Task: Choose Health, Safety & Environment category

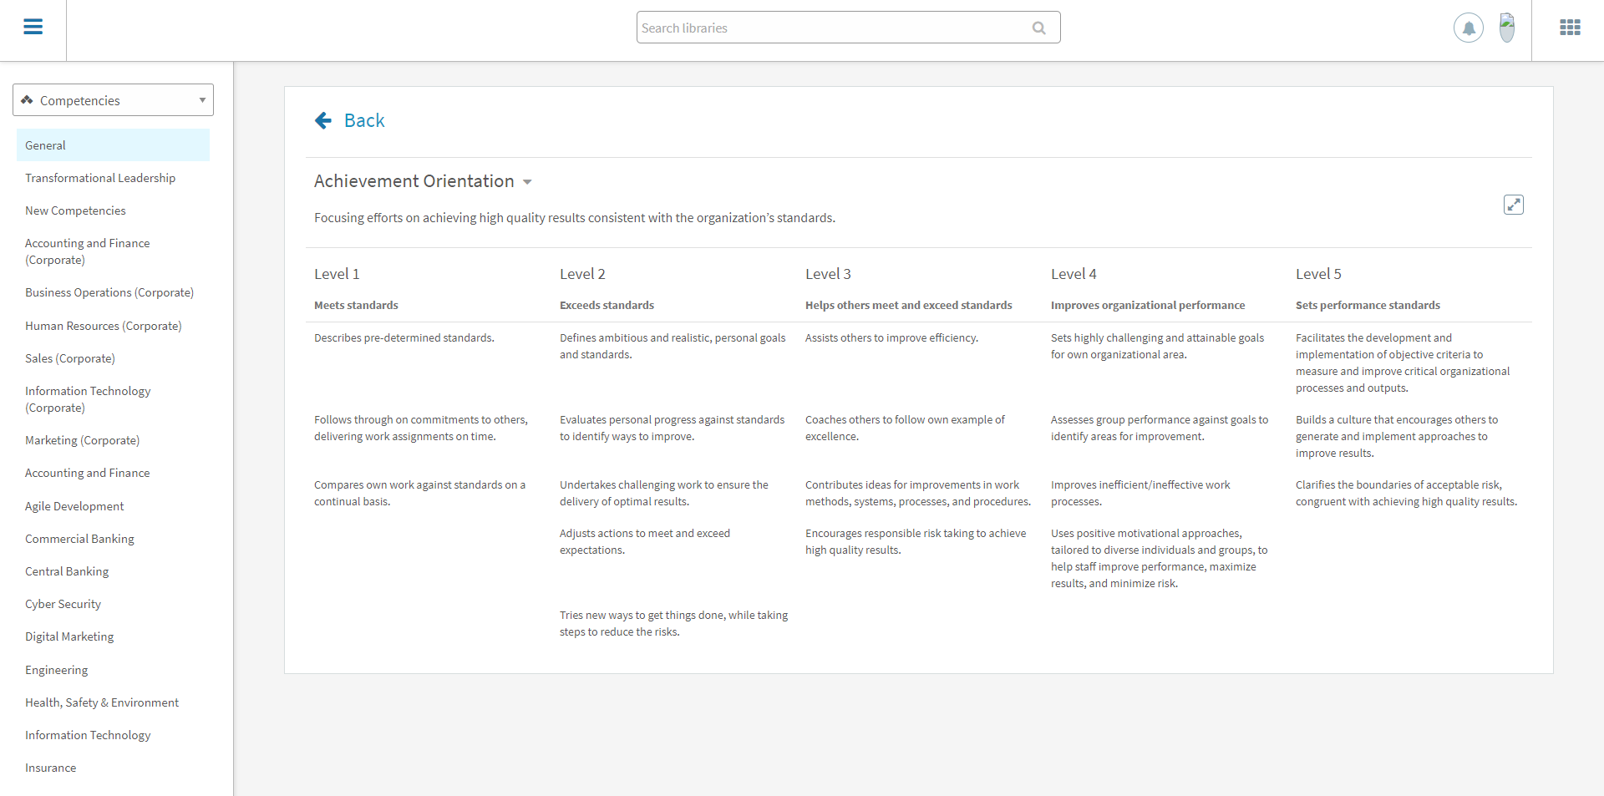Action: point(102,702)
